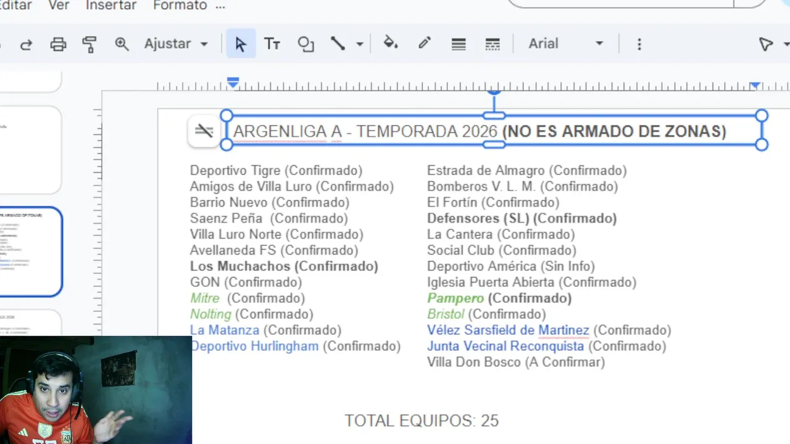Image resolution: width=790 pixels, height=444 pixels.
Task: Open the Formato menu
Action: click(180, 6)
